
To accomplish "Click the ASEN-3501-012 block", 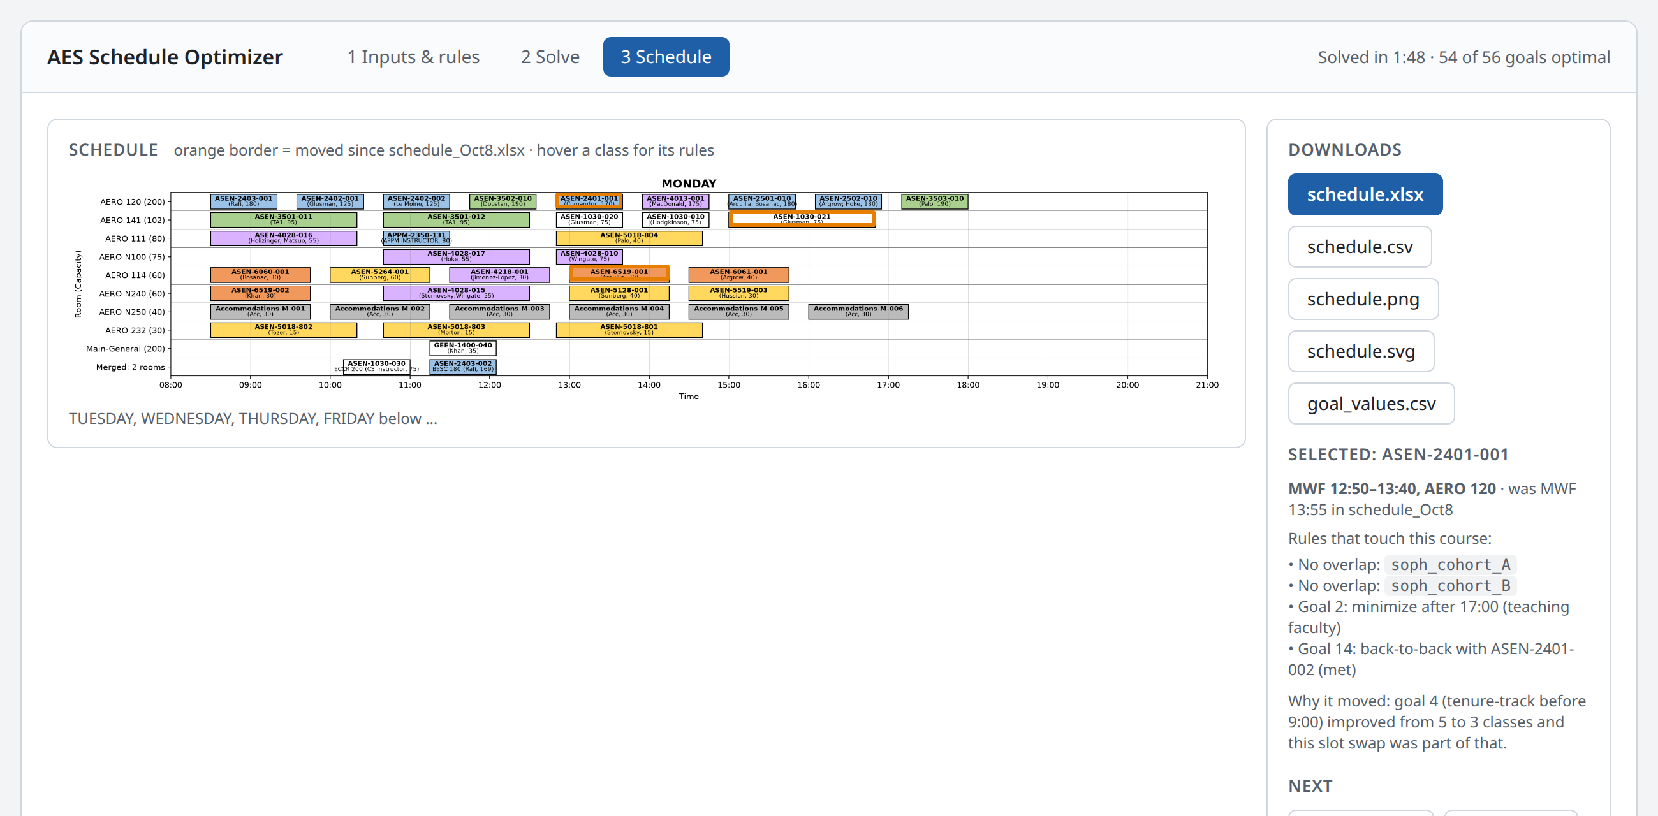I will point(457,219).
